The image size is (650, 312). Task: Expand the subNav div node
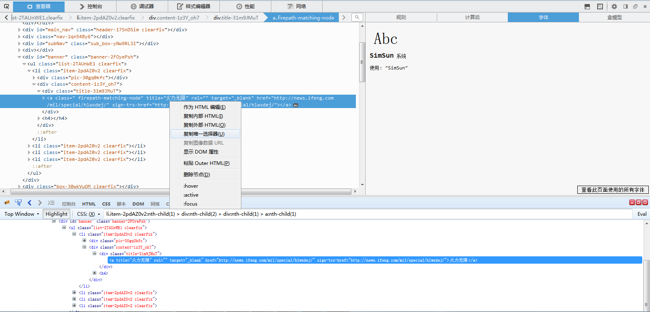pos(19,43)
